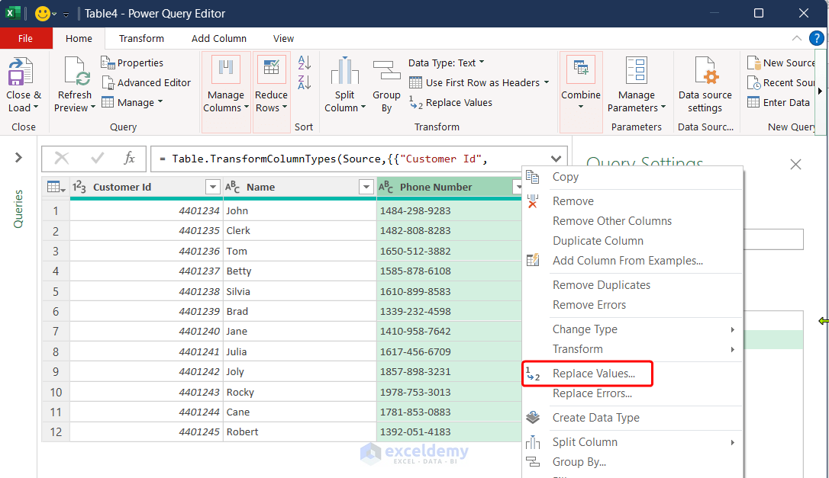
Task: Open the Advanced Editor
Action: [146, 83]
